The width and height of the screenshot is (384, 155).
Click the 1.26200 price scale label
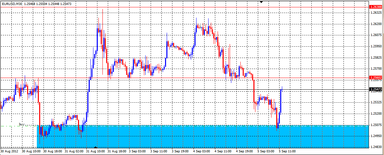(377, 24)
